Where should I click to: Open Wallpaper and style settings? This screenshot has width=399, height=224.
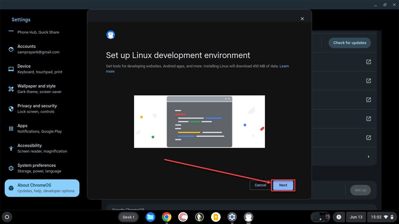(x=42, y=89)
